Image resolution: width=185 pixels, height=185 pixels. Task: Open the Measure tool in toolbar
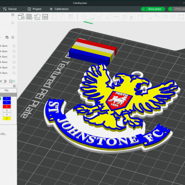coord(165,17)
